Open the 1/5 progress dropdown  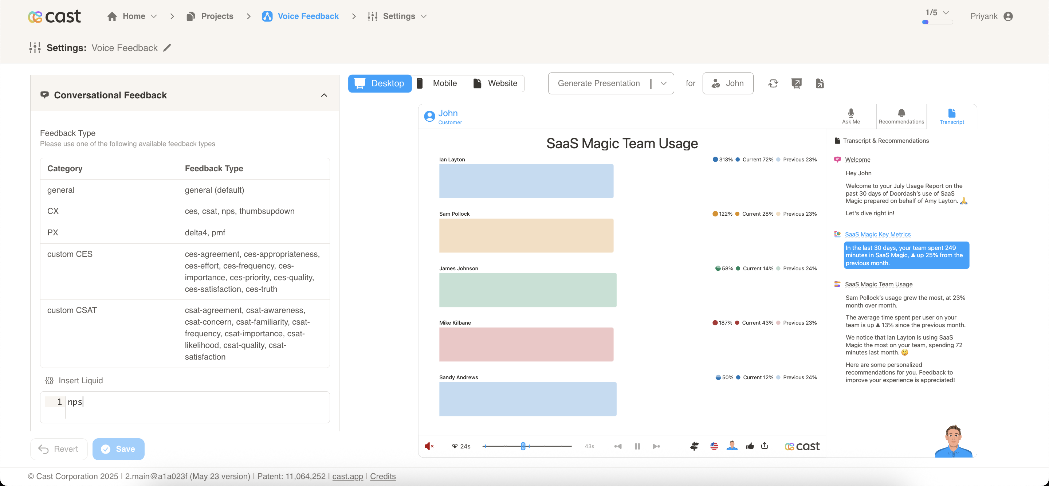pyautogui.click(x=946, y=13)
